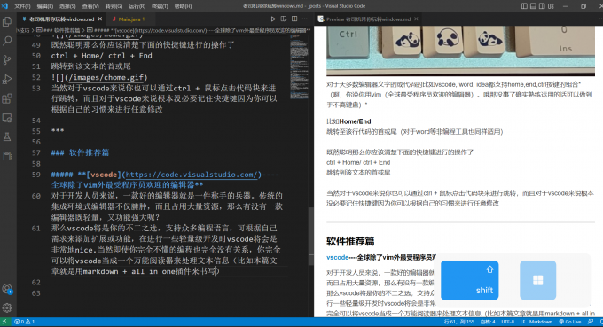Click the 比如Home/End text in preview

tap(348, 121)
